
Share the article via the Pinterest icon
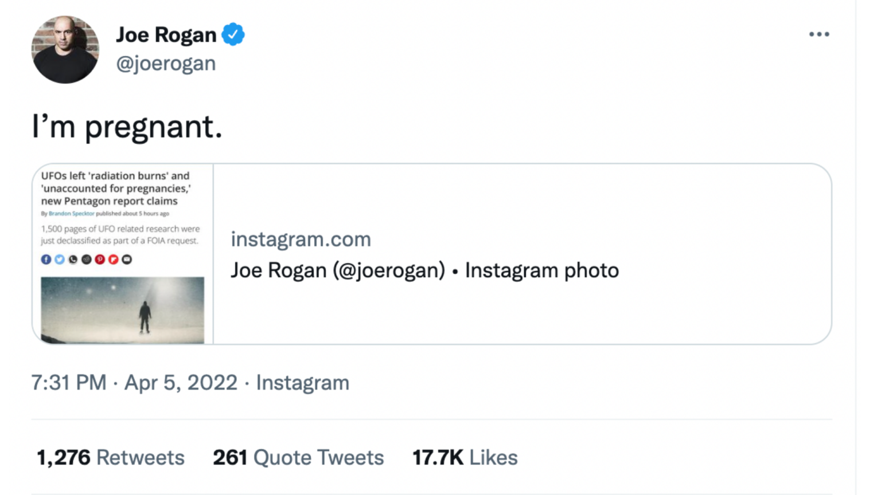coord(99,260)
